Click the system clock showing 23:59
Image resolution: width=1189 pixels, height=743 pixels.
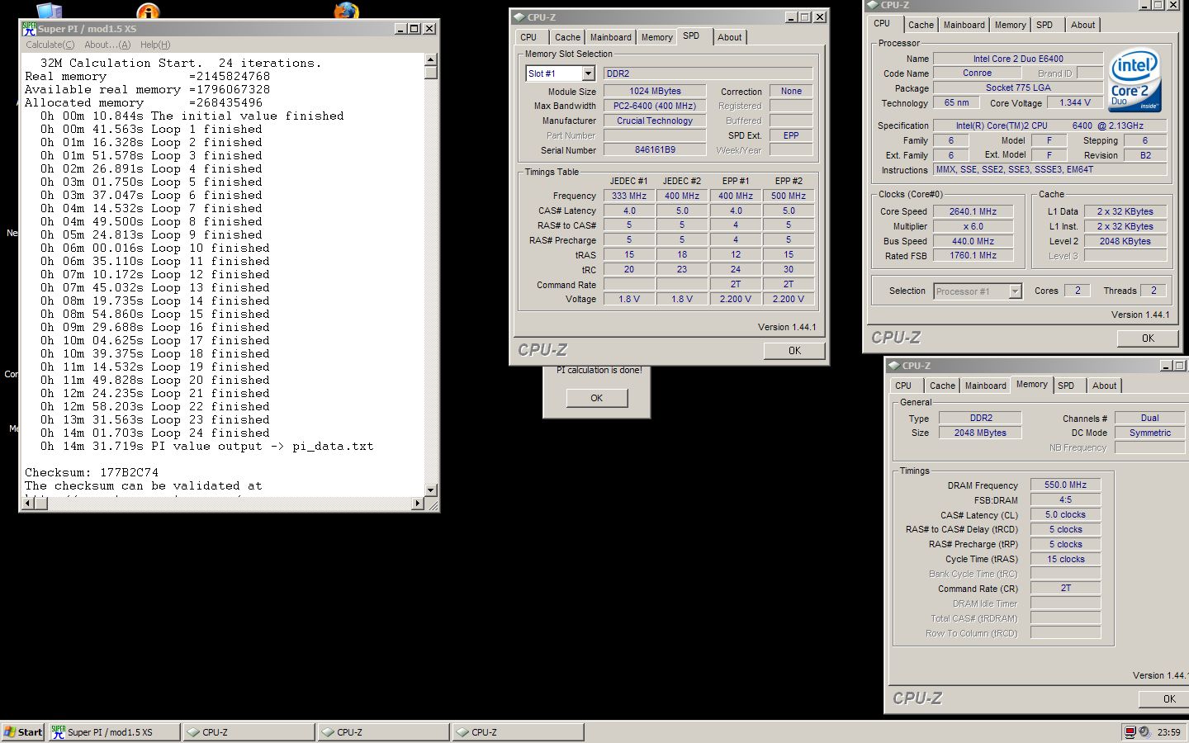[1168, 732]
